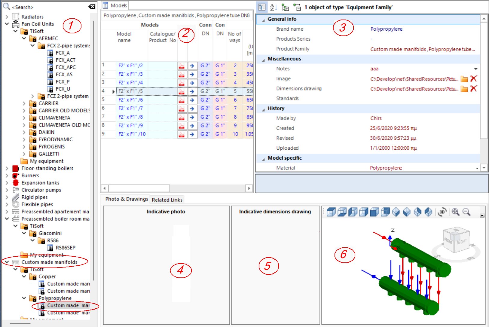
Task: Collapse the General info section
Action: 263,19
